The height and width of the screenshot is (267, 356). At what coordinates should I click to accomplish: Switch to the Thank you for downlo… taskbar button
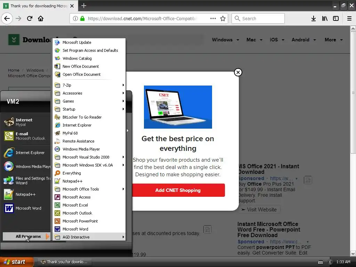[64, 262]
